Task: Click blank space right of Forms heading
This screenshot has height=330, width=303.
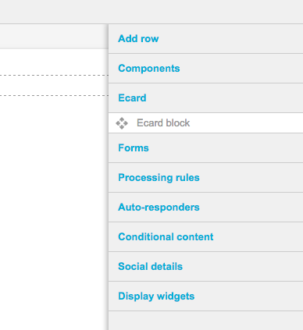Action: pyautogui.click(x=226, y=148)
